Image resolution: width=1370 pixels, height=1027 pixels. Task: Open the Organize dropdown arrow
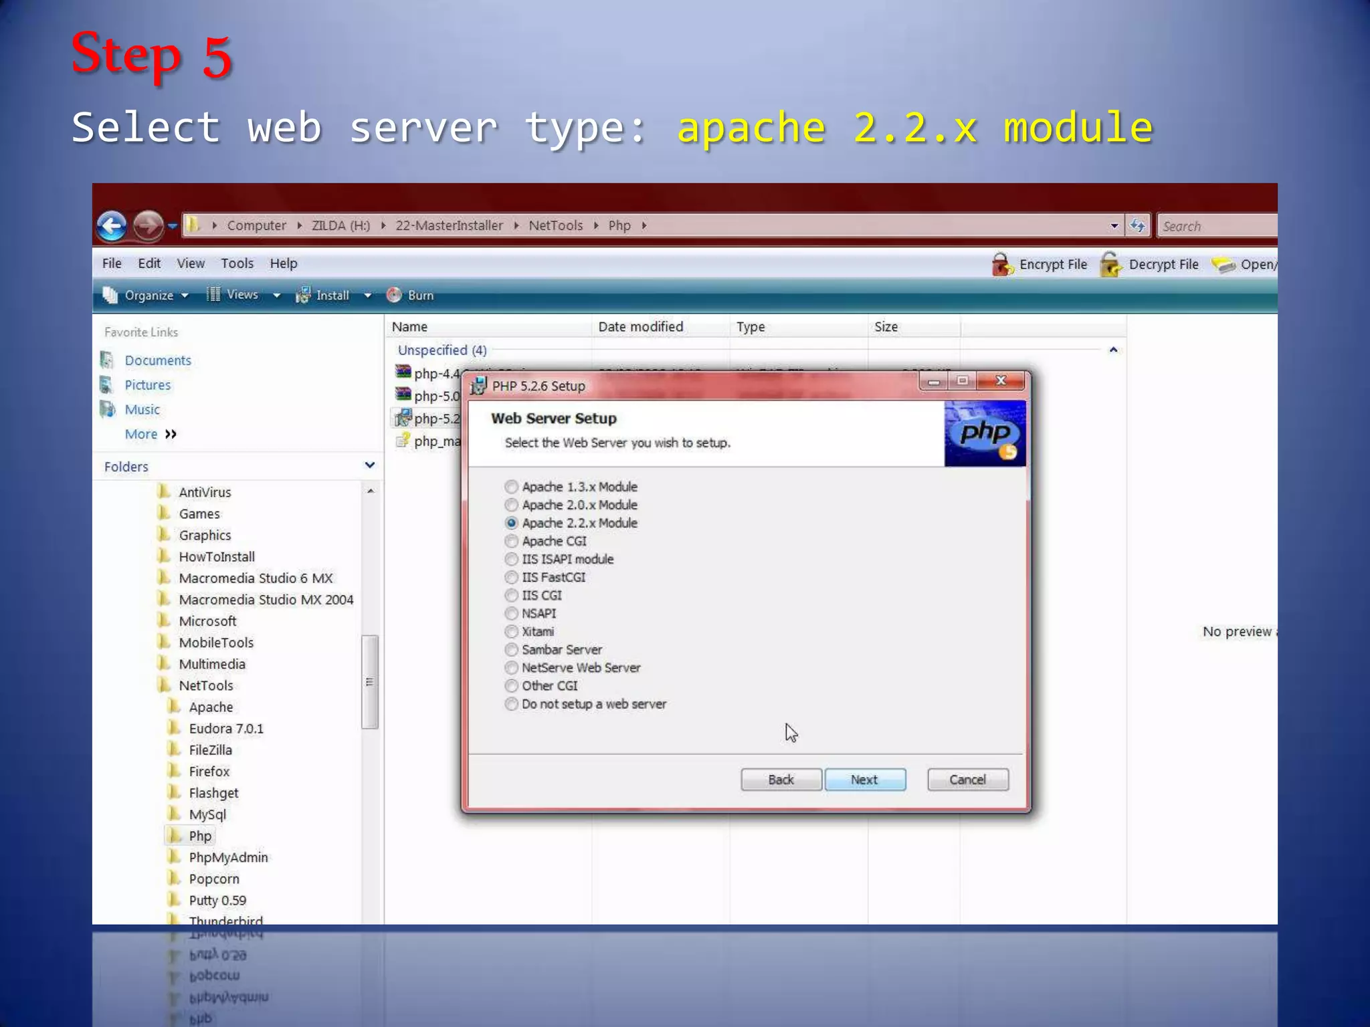pyautogui.click(x=185, y=296)
